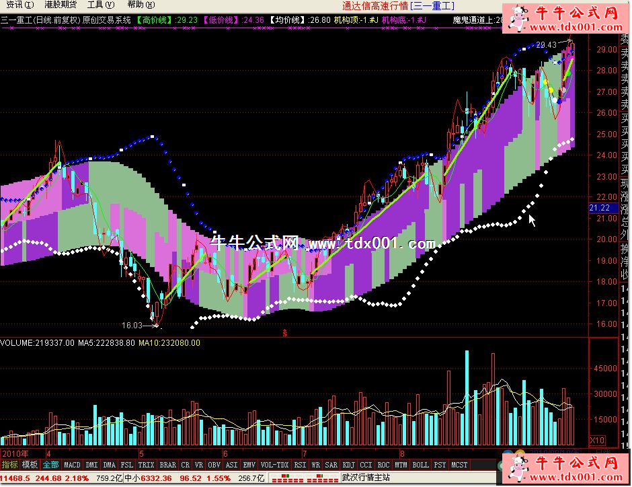Click the 2010年 timeline label
This screenshot has height=487, width=632.
[15, 453]
